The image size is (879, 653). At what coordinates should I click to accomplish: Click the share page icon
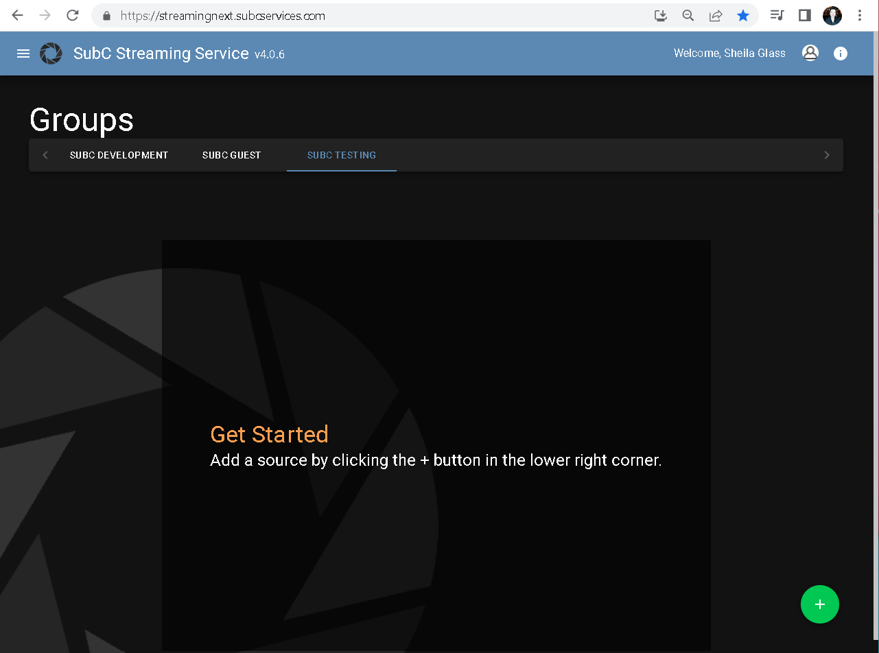click(716, 15)
